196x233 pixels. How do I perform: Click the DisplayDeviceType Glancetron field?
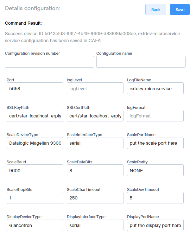[35, 225]
